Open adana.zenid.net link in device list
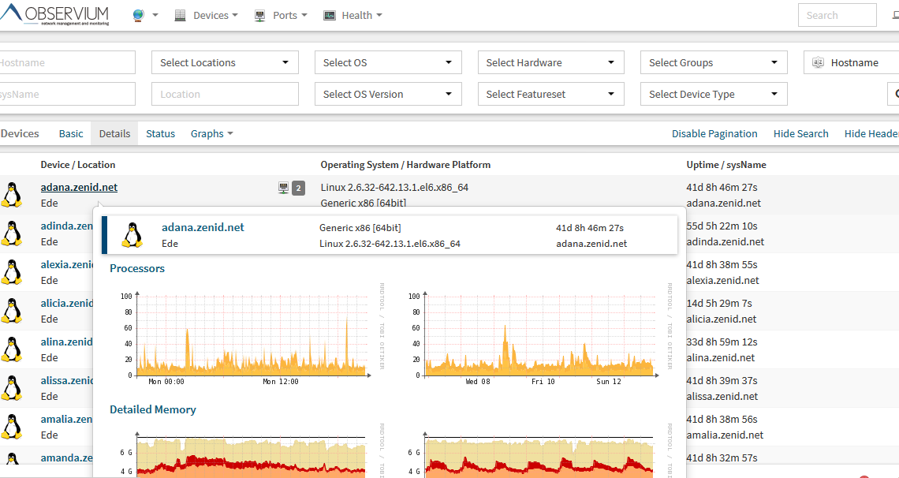The height and width of the screenshot is (478, 899). click(79, 188)
